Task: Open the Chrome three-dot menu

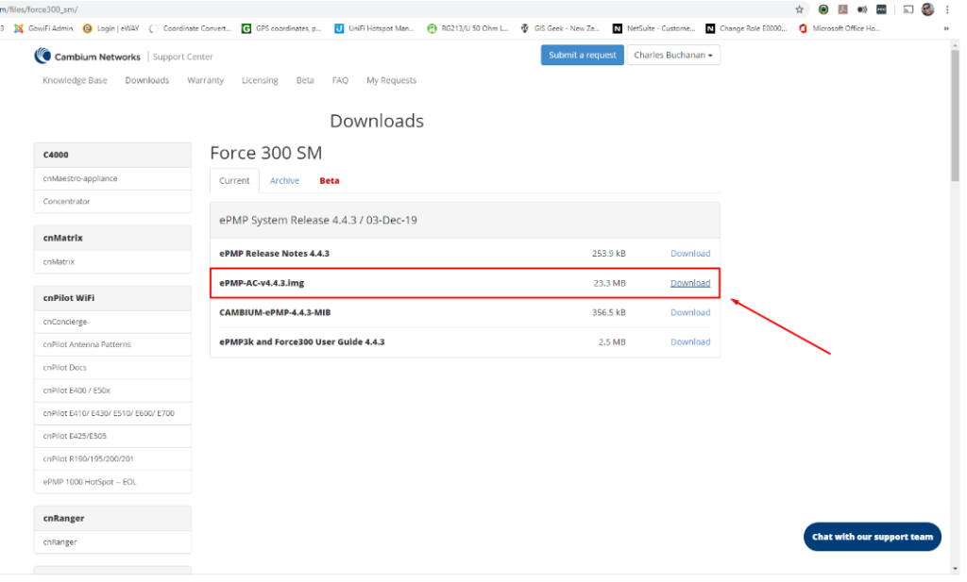Action: 948,9
